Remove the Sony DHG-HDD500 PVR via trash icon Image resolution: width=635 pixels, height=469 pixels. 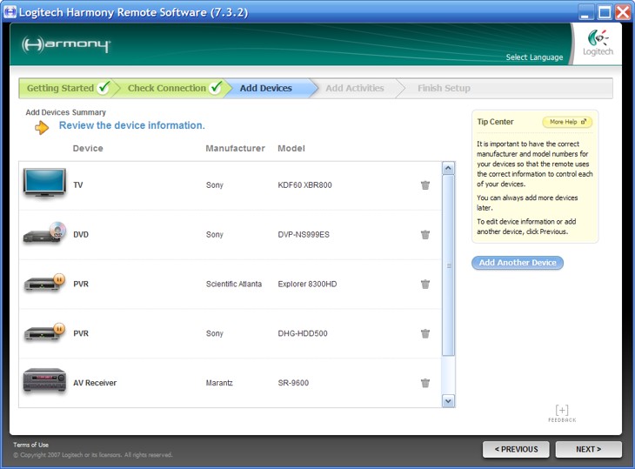(425, 333)
